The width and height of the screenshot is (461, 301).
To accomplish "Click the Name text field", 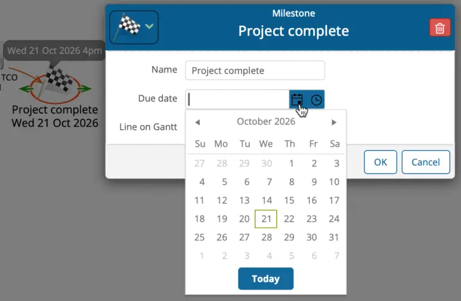I will coord(255,70).
